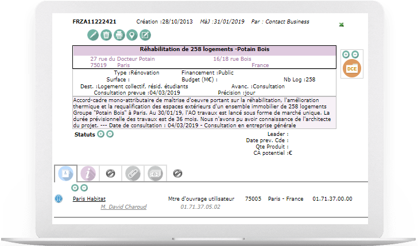Screen dimensions: 418x246
Task: Click the pencil edit icon
Action: click(92, 35)
